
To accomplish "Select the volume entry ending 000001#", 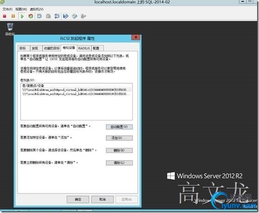I will click(x=76, y=94).
